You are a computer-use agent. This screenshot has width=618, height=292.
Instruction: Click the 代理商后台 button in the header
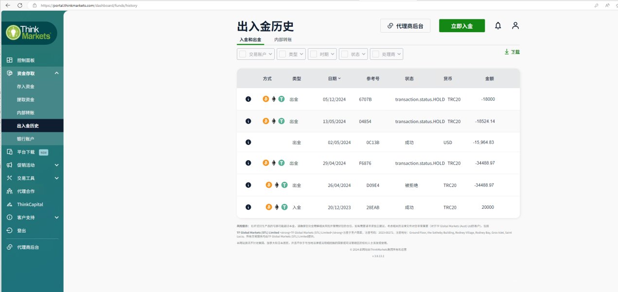[405, 26]
